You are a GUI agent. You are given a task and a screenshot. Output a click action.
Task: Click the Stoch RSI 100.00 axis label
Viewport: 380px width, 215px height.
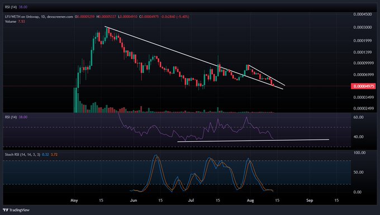click(x=359, y=153)
